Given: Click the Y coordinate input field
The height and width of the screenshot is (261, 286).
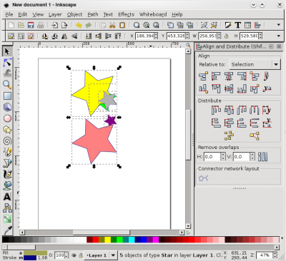Looking at the screenshot, I should [176, 36].
